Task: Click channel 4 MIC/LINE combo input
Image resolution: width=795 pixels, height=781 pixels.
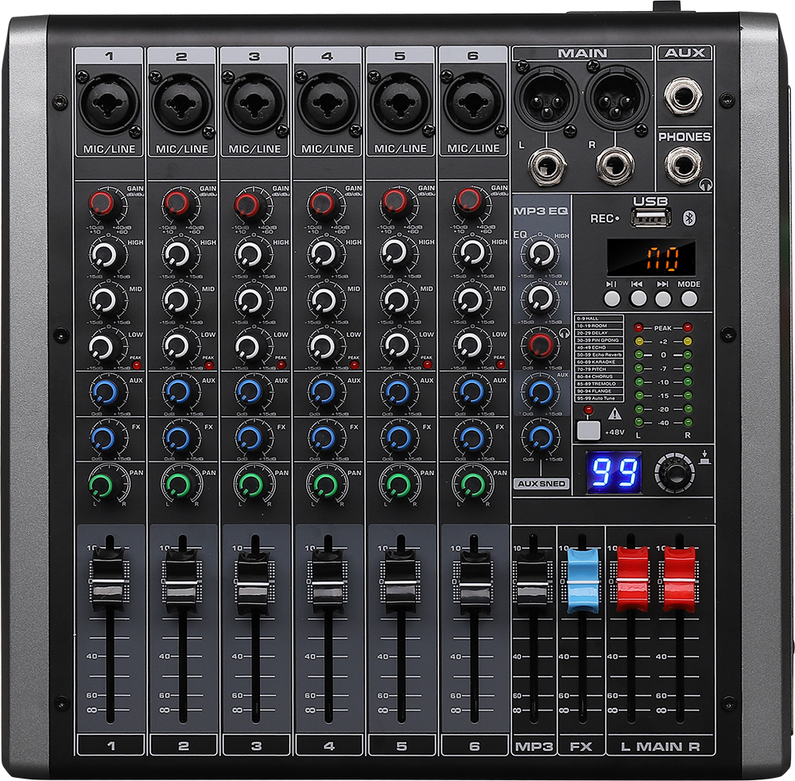Action: (328, 103)
